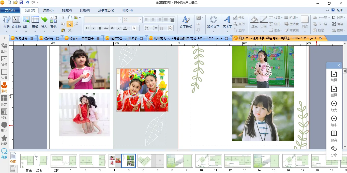Click the 加页 add page icon
This screenshot has height=173, width=347.
point(334,74)
